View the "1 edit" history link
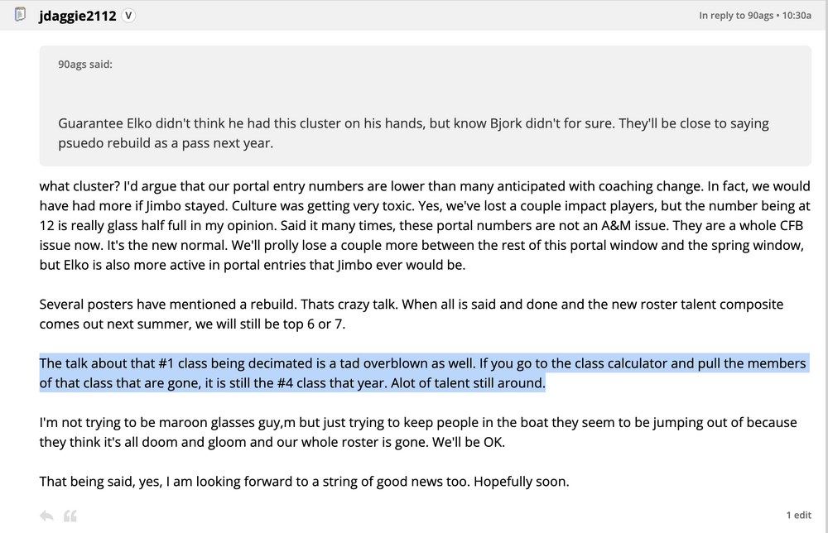The image size is (828, 533). (x=798, y=515)
